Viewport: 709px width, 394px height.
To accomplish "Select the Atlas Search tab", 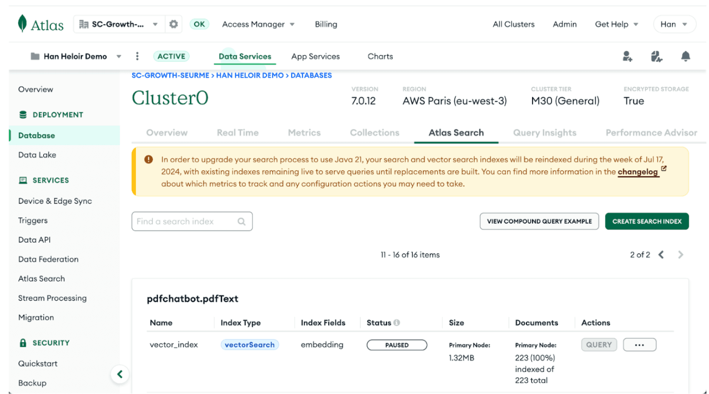I will (456, 132).
